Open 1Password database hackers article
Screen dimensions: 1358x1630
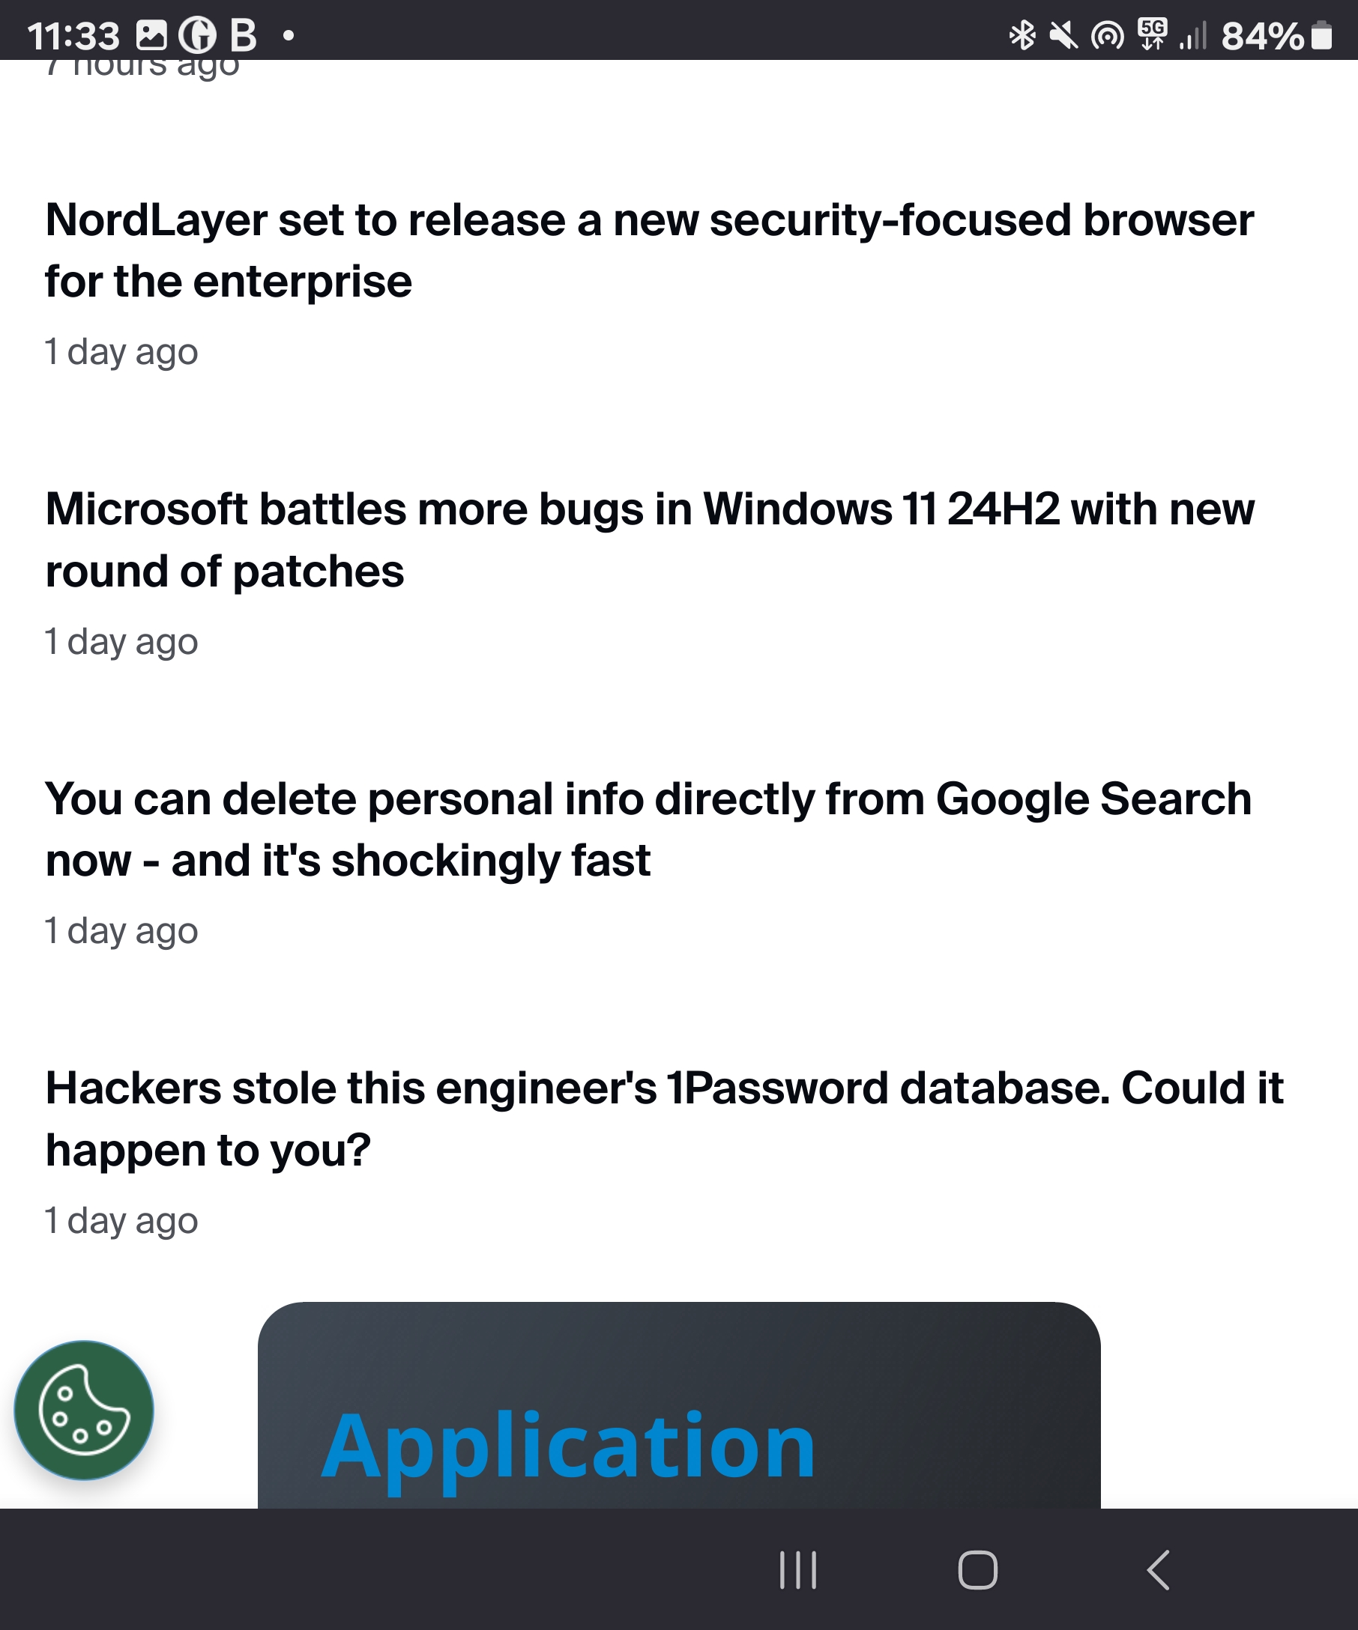(665, 1118)
